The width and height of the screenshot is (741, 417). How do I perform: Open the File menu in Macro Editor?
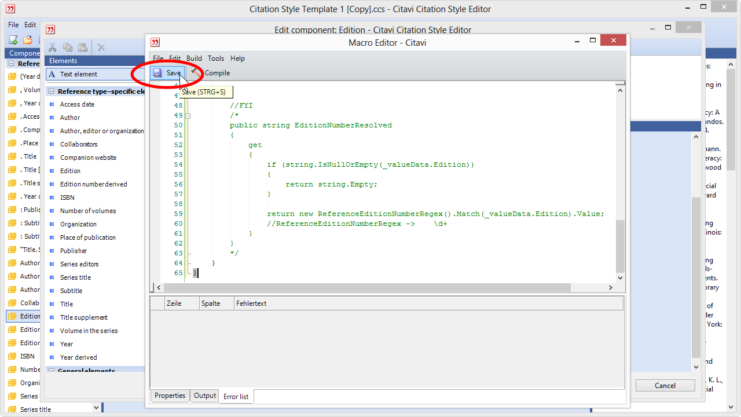pos(157,58)
